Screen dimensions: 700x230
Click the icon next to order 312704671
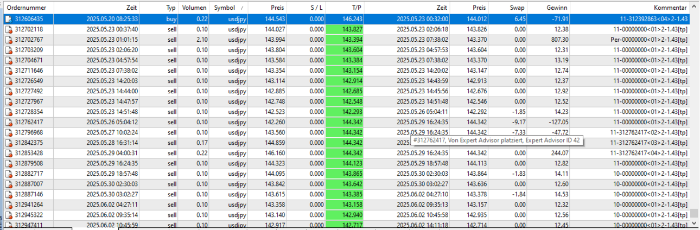coord(8,60)
